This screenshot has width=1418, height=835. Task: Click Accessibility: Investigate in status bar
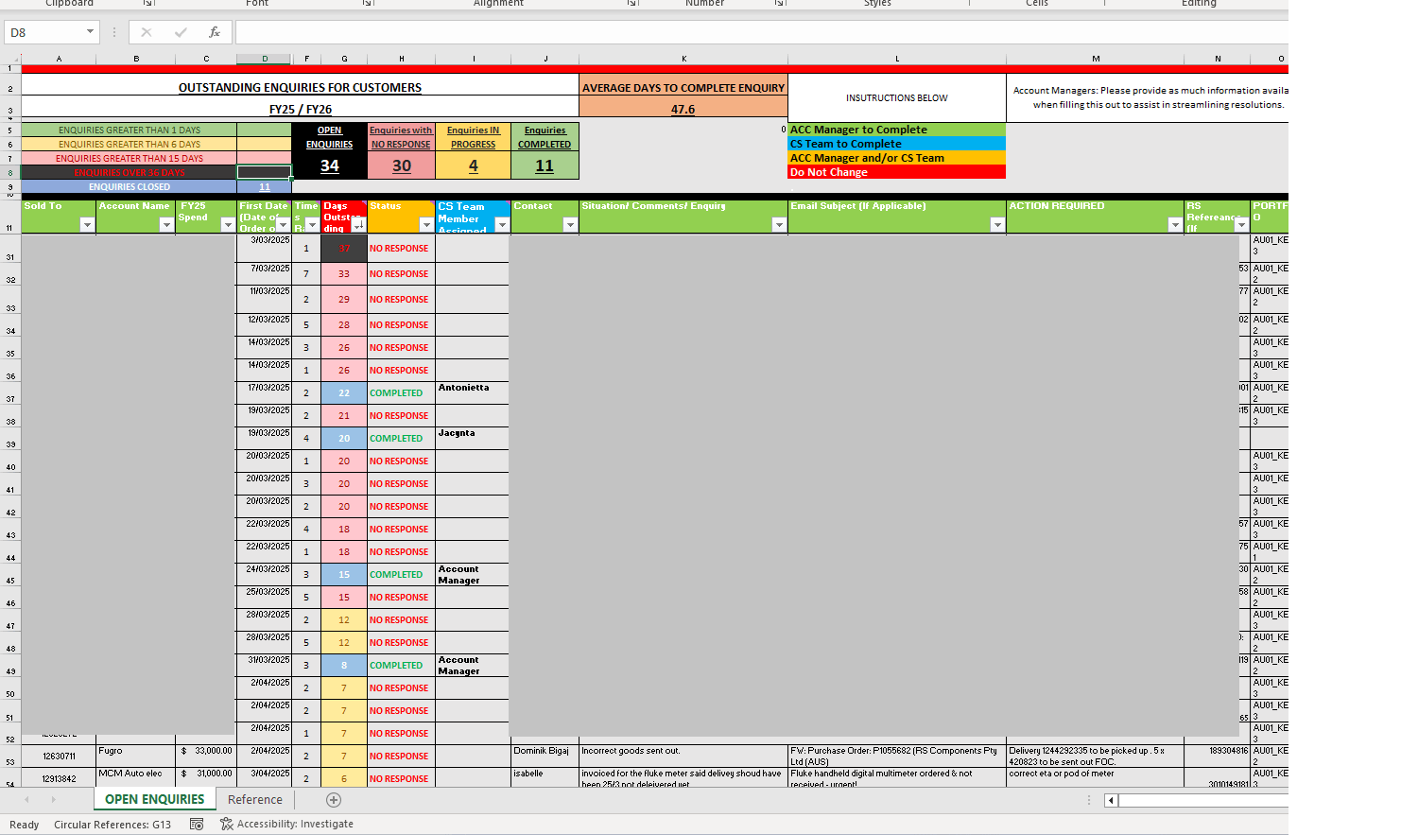287,825
